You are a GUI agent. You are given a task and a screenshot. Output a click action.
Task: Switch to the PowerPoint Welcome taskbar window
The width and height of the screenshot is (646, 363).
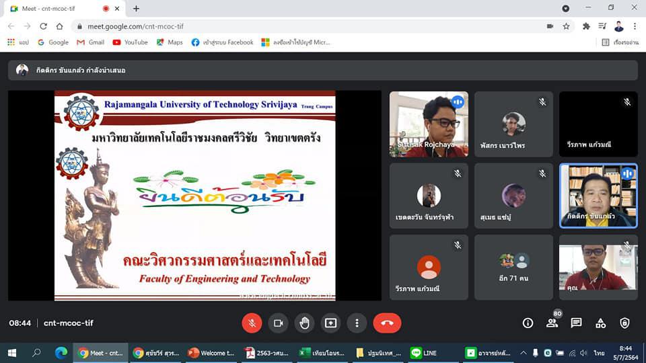click(x=211, y=353)
